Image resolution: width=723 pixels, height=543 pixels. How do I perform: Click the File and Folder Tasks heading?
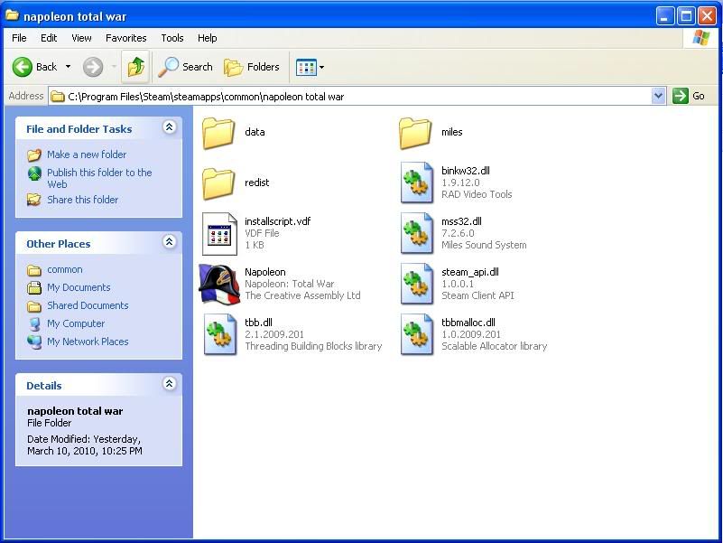[x=79, y=129]
